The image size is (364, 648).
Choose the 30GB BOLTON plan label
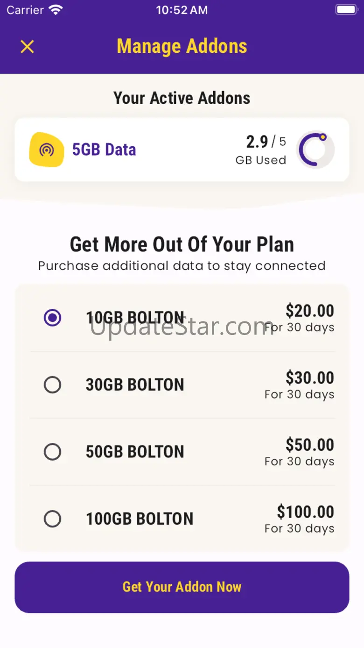coord(135,385)
